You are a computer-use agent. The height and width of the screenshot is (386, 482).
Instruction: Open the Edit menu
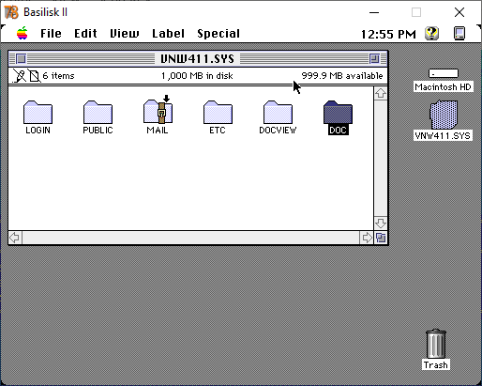click(85, 34)
